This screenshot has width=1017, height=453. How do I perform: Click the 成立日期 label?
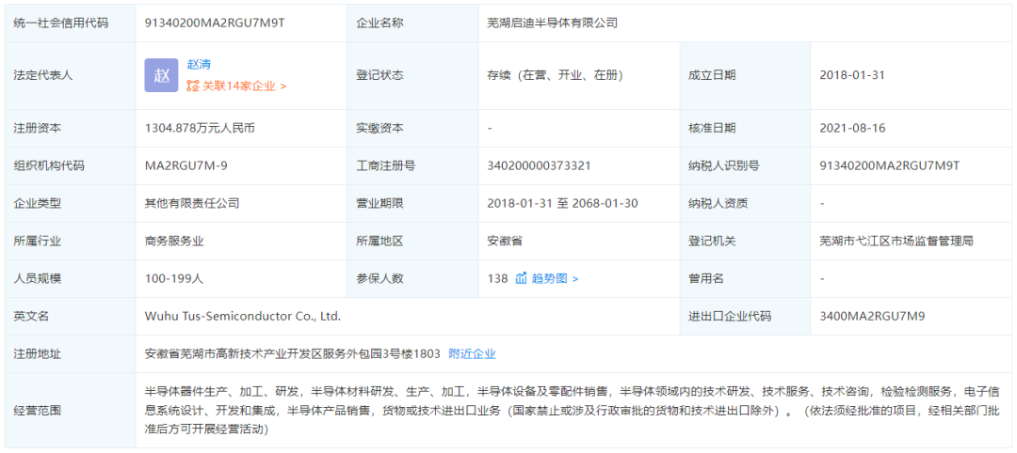[x=712, y=75]
